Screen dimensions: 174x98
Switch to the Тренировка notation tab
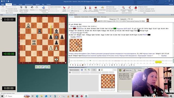coord(77,17)
